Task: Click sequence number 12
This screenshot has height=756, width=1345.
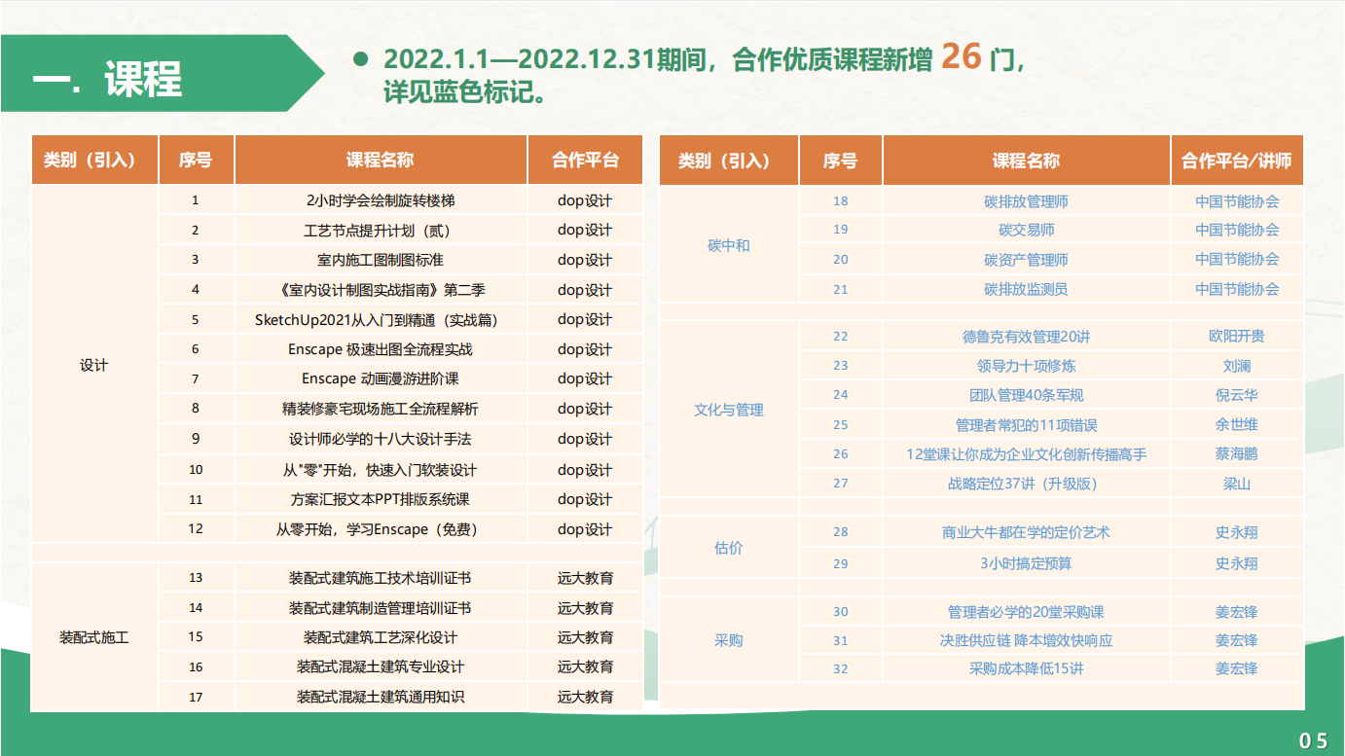Action: click(196, 529)
